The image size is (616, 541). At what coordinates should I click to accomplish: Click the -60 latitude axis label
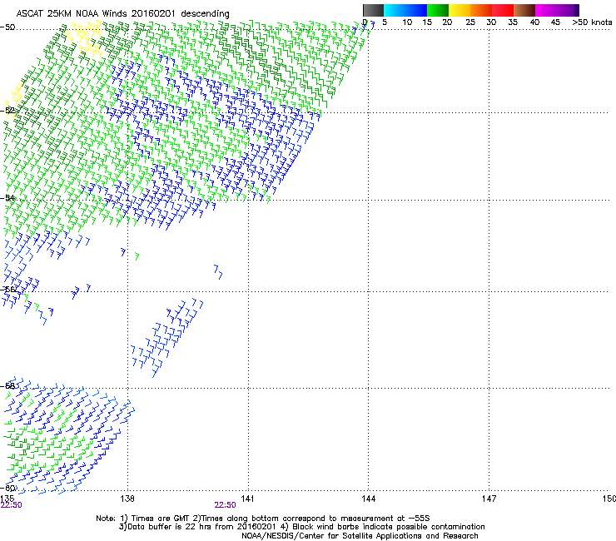[7, 488]
